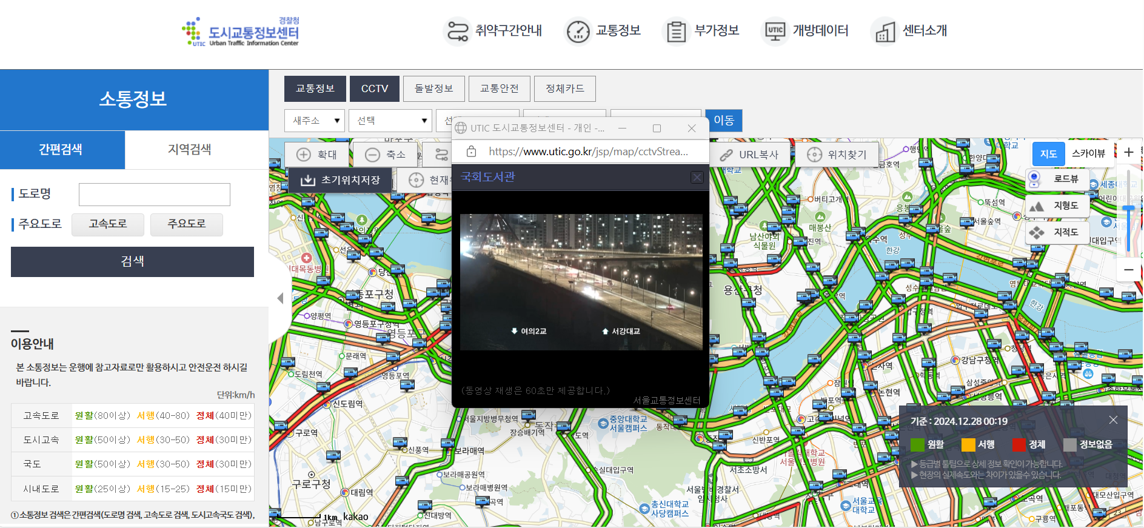Click the 신도림역 station marker
The height and width of the screenshot is (528, 1144).
click(327, 404)
